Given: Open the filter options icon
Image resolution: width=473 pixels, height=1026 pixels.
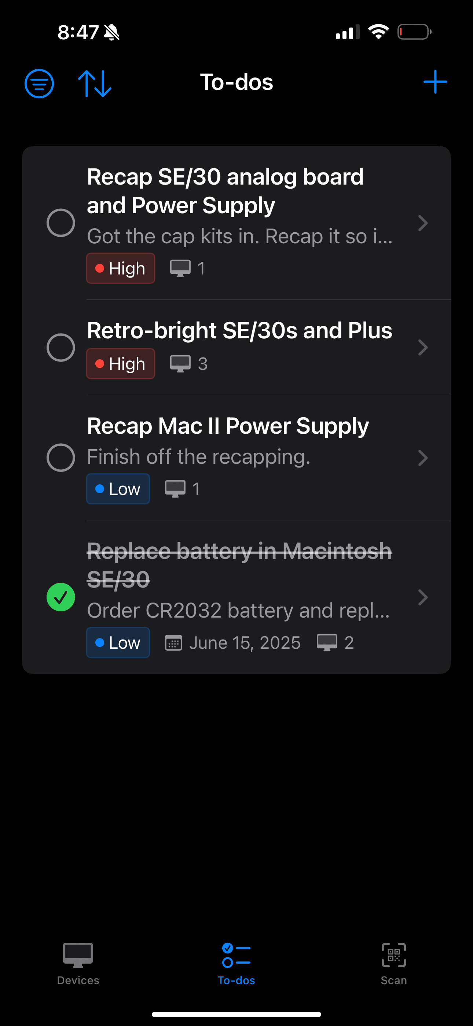Looking at the screenshot, I should pos(39,83).
